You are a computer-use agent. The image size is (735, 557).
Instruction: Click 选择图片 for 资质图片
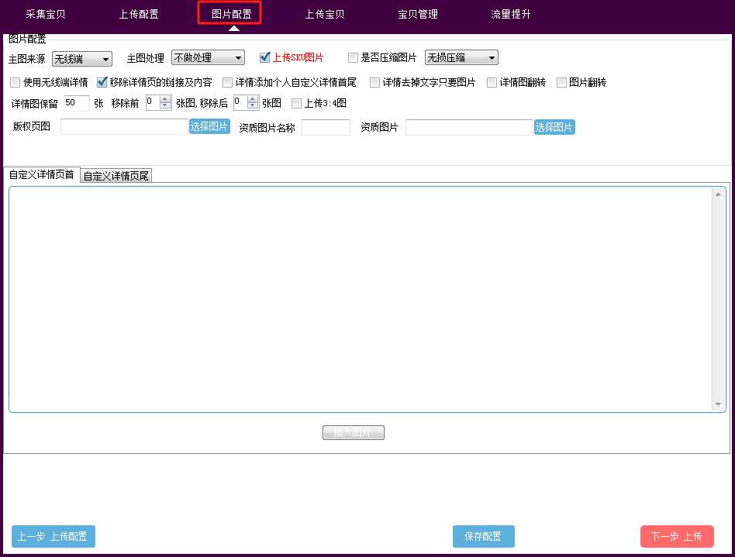554,127
